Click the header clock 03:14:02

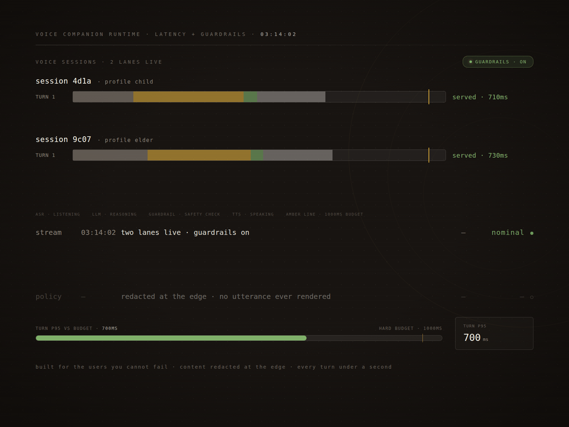pos(278,34)
